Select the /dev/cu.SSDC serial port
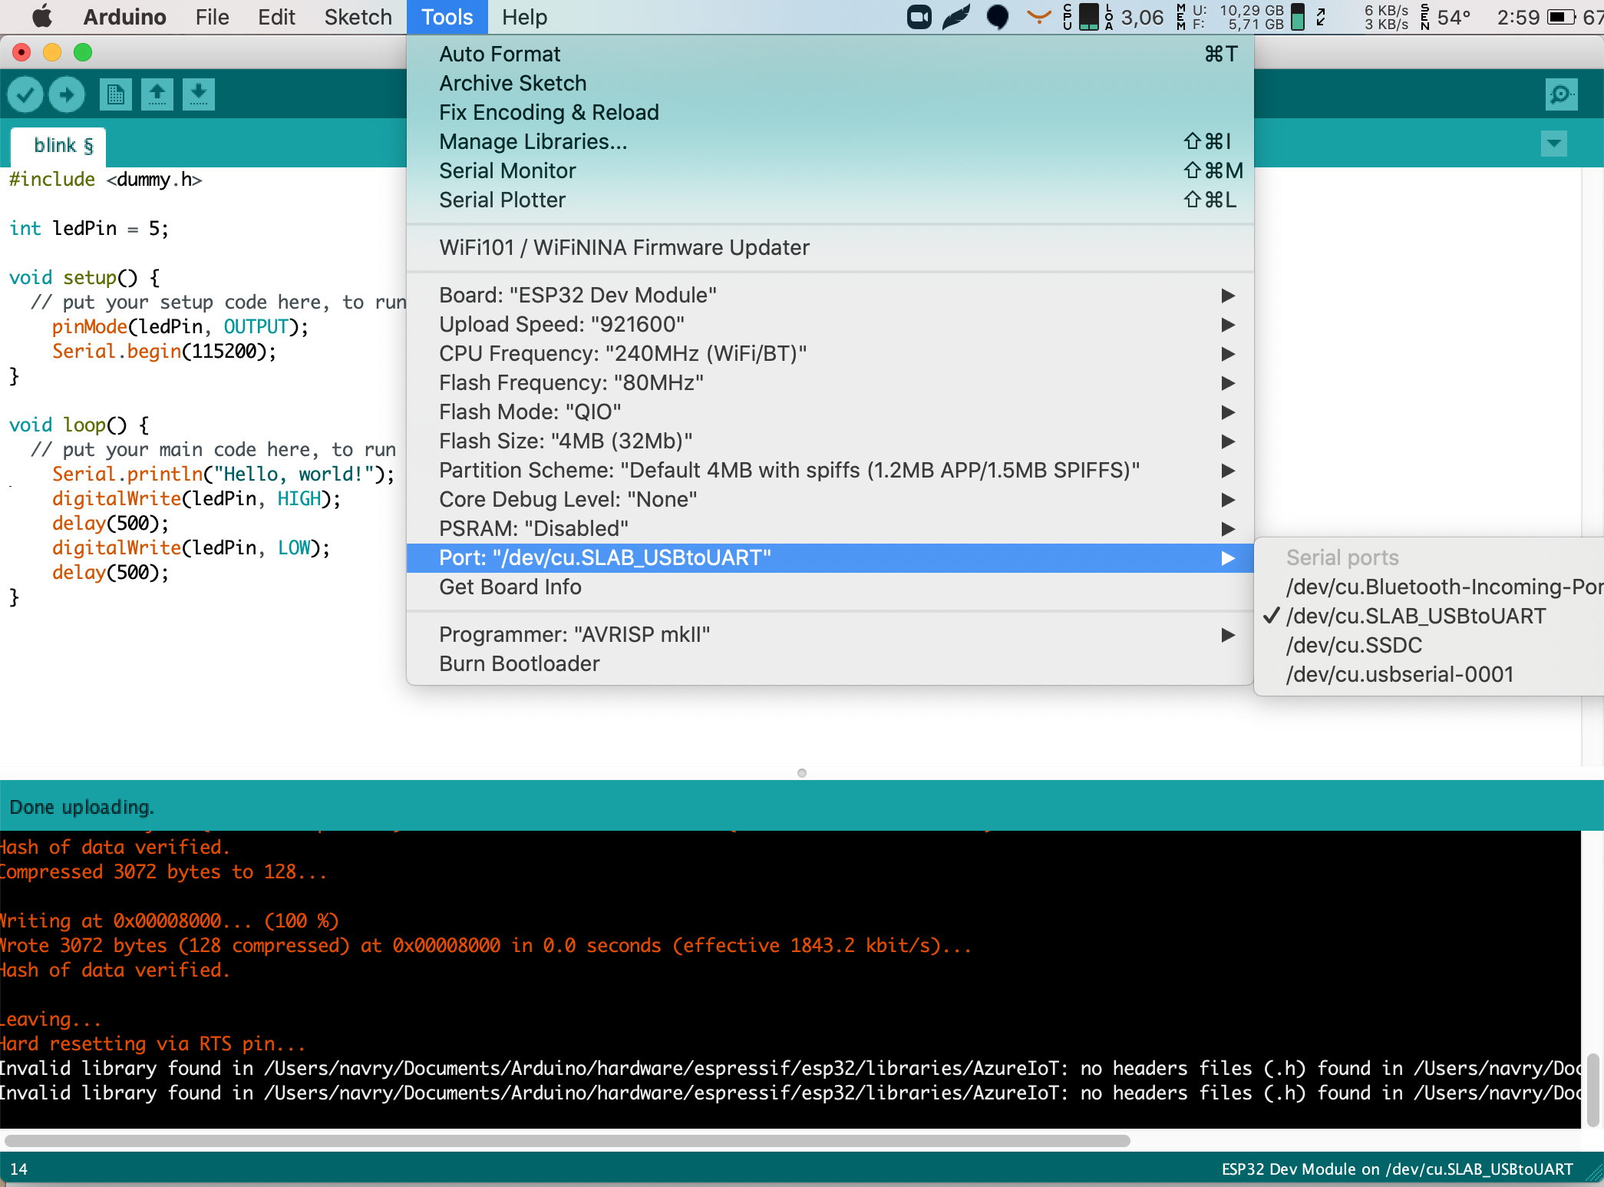 [1354, 645]
